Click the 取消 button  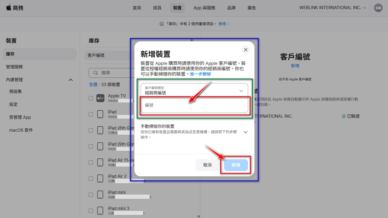coord(207,165)
